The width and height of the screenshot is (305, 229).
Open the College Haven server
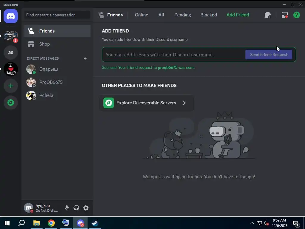[x=11, y=36]
